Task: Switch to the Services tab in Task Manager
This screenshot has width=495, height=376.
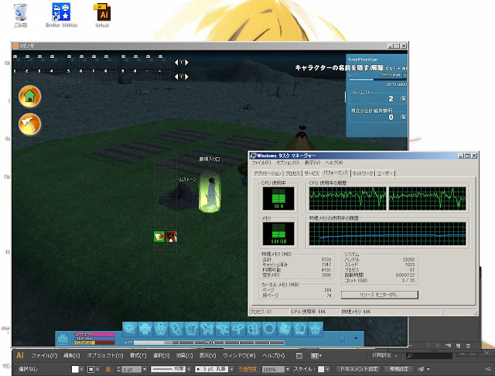Action: click(x=312, y=173)
